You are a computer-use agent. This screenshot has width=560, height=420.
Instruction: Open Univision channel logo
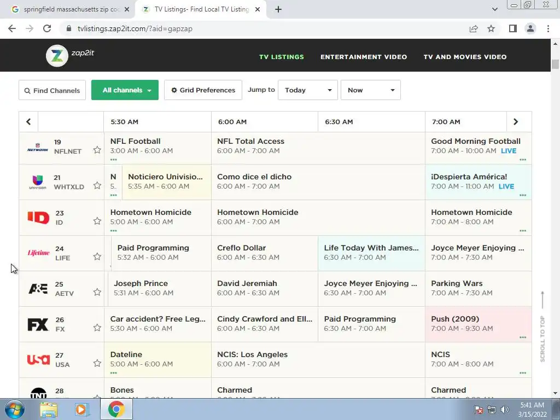(x=38, y=182)
